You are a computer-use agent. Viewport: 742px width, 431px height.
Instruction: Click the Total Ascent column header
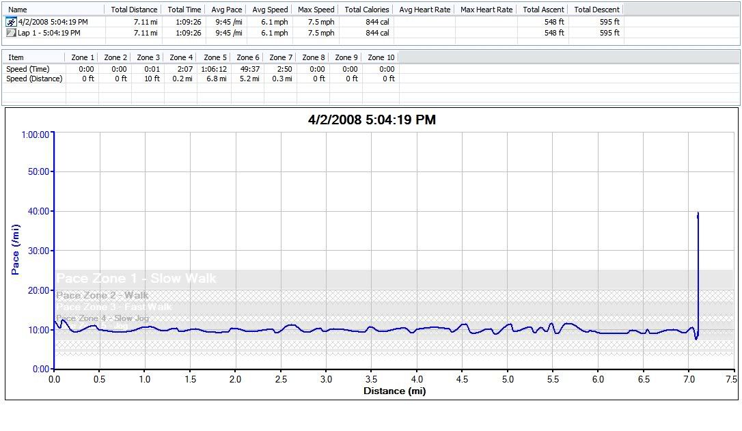pos(543,10)
